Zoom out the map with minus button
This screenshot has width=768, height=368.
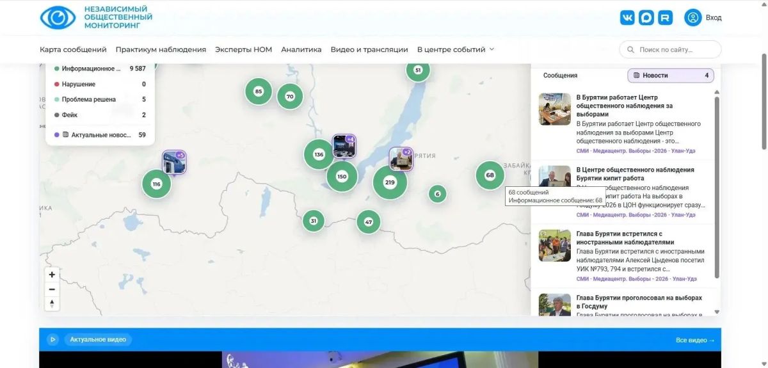(x=52, y=289)
